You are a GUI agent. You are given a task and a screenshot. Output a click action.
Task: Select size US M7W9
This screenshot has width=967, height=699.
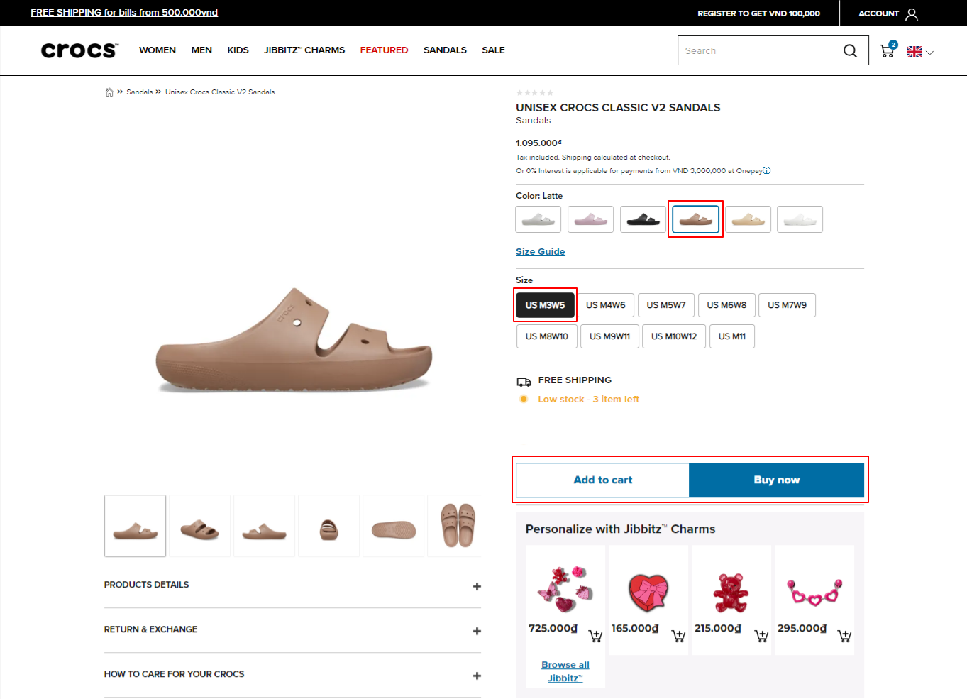click(787, 305)
